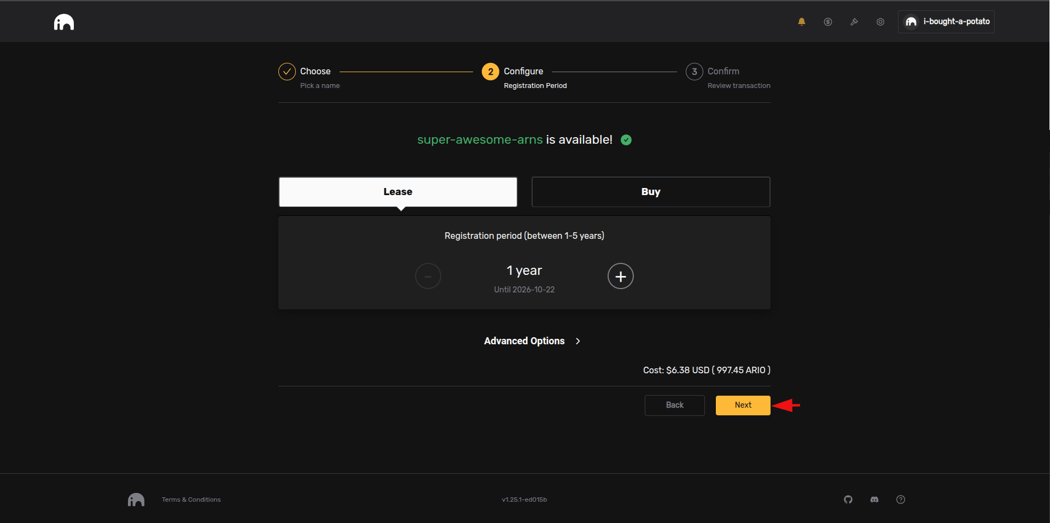Select the Lease registration option
Viewport: 1050px width, 523px height.
pos(398,192)
